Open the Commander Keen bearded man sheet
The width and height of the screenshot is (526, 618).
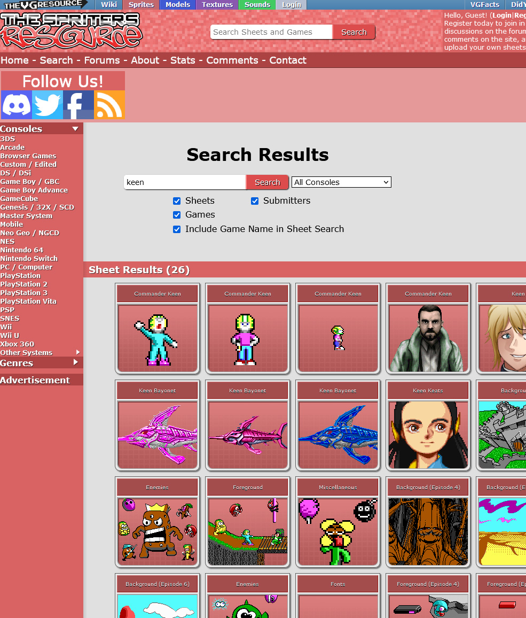[x=428, y=328]
